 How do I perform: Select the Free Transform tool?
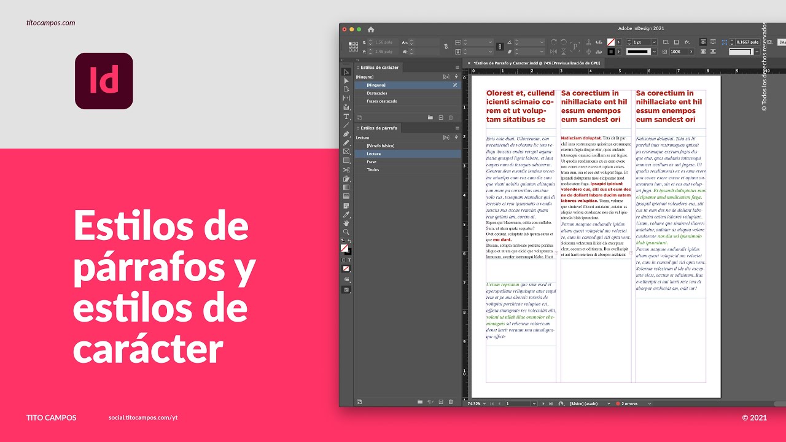pos(346,179)
